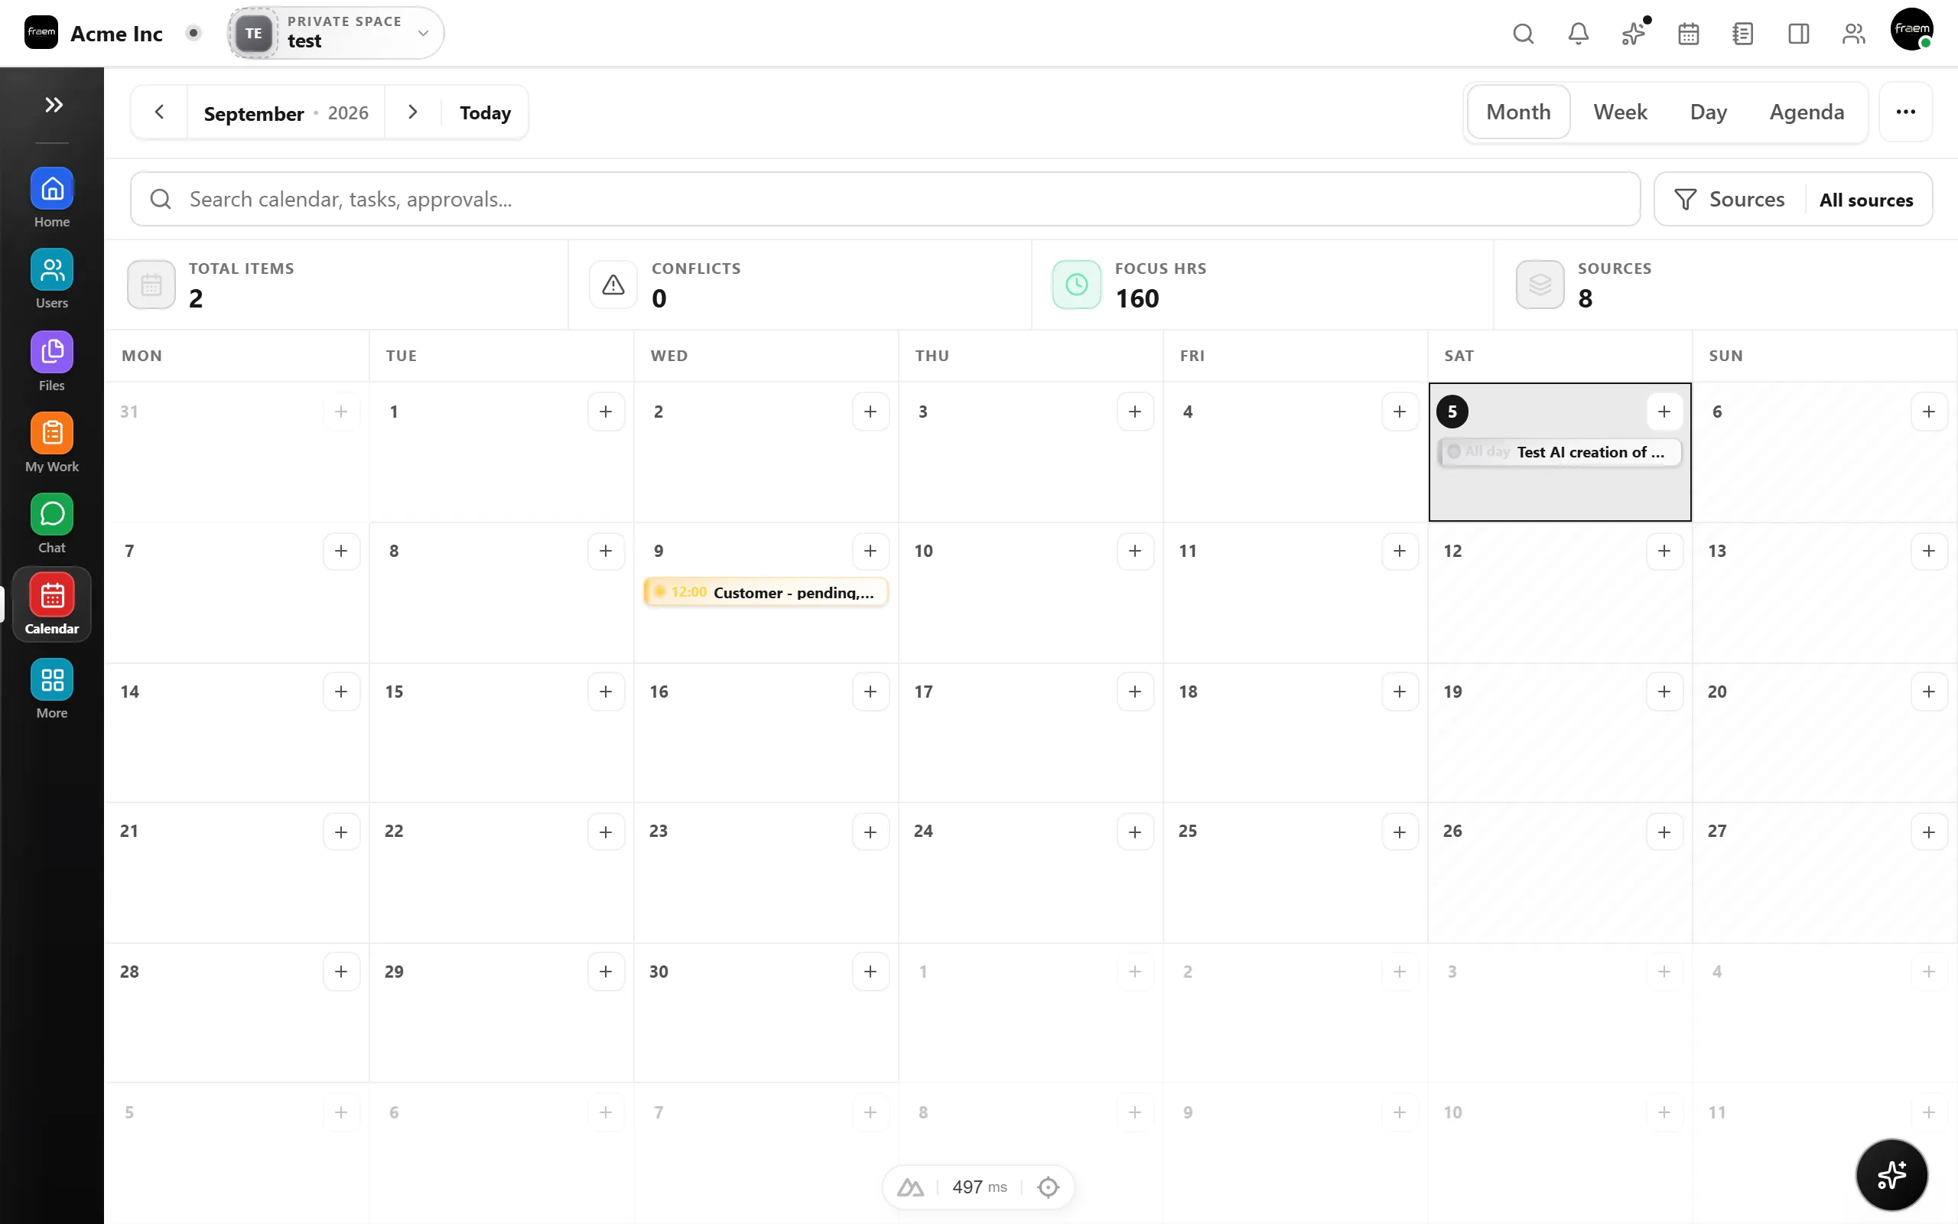Click the calendar icon in top bar

click(1688, 33)
